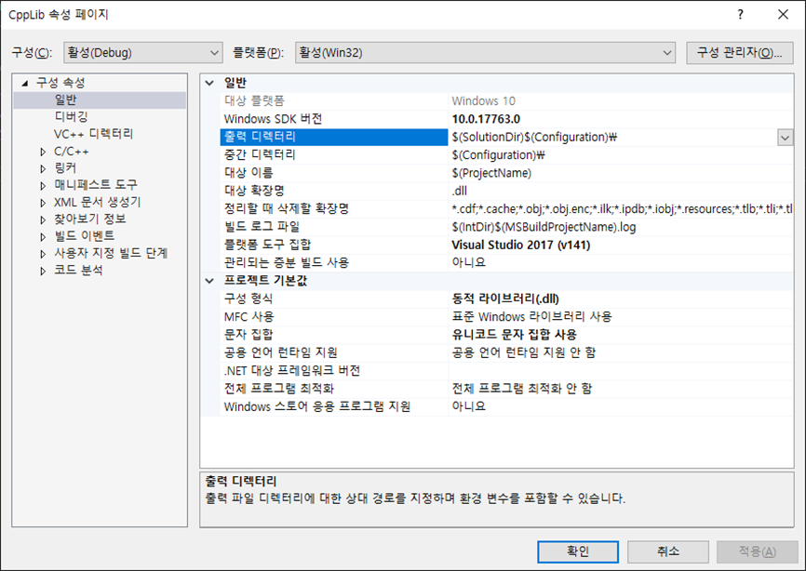Image resolution: width=806 pixels, height=571 pixels.
Task: Open 구성 관리자(O) dialog
Action: point(741,53)
